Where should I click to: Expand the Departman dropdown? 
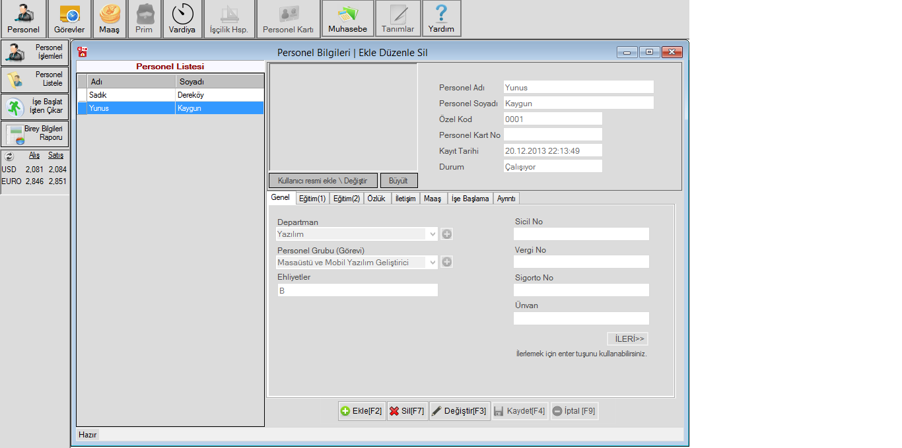pos(433,234)
